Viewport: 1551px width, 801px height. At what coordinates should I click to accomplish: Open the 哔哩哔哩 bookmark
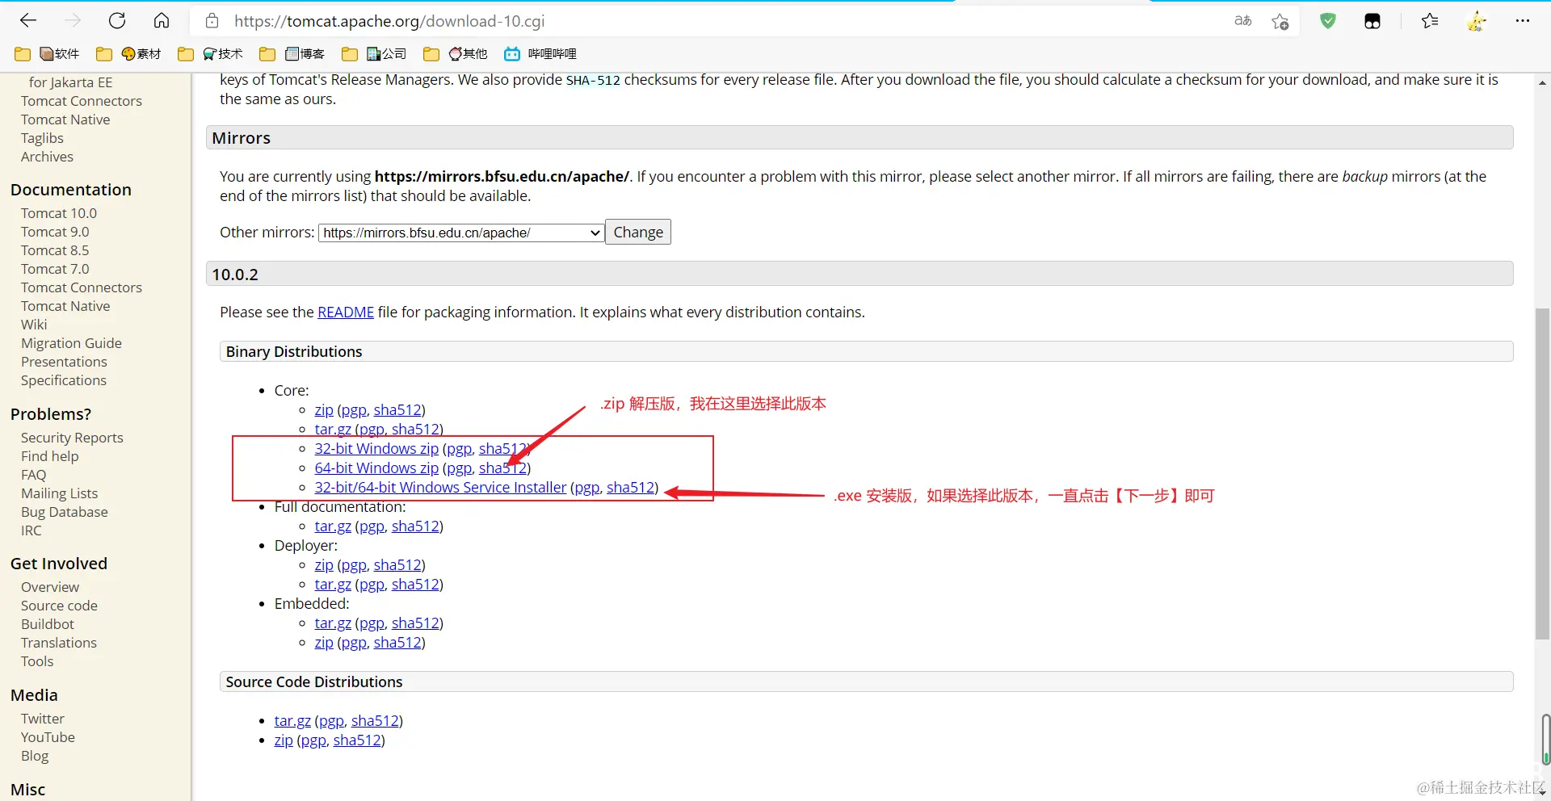540,54
